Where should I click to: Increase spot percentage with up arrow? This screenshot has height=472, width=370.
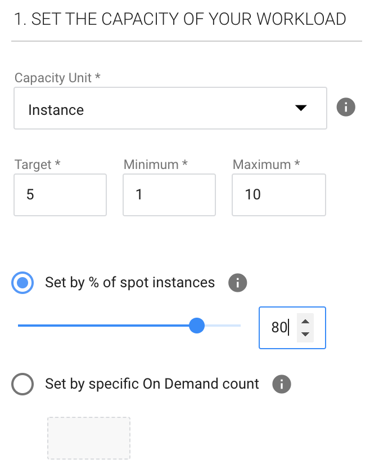click(x=305, y=322)
